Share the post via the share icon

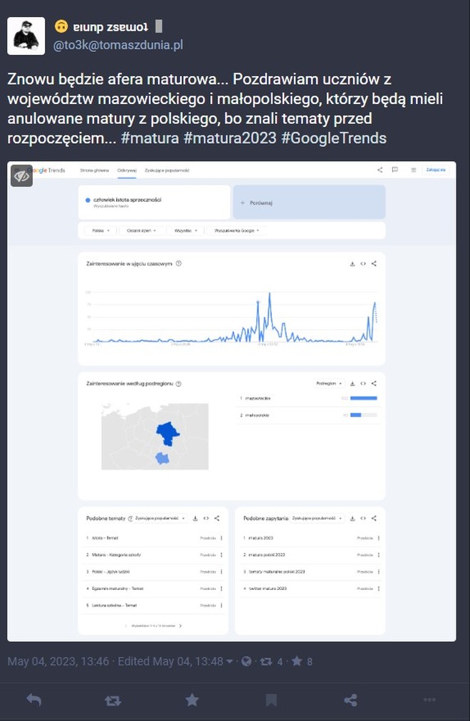[x=350, y=700]
